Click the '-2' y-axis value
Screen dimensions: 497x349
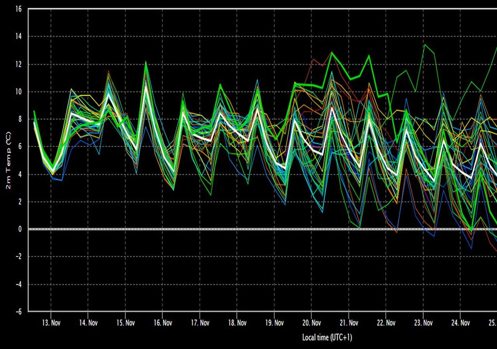[18, 257]
